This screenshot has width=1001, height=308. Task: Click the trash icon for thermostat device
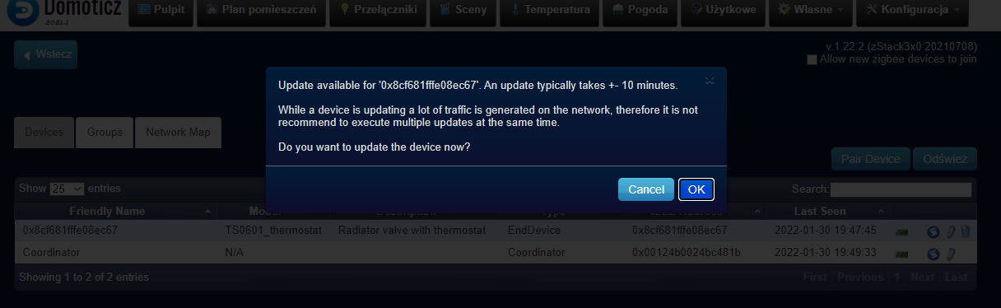point(966,231)
